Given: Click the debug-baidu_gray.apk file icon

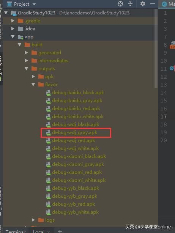Looking at the screenshot, I should [x=48, y=101].
